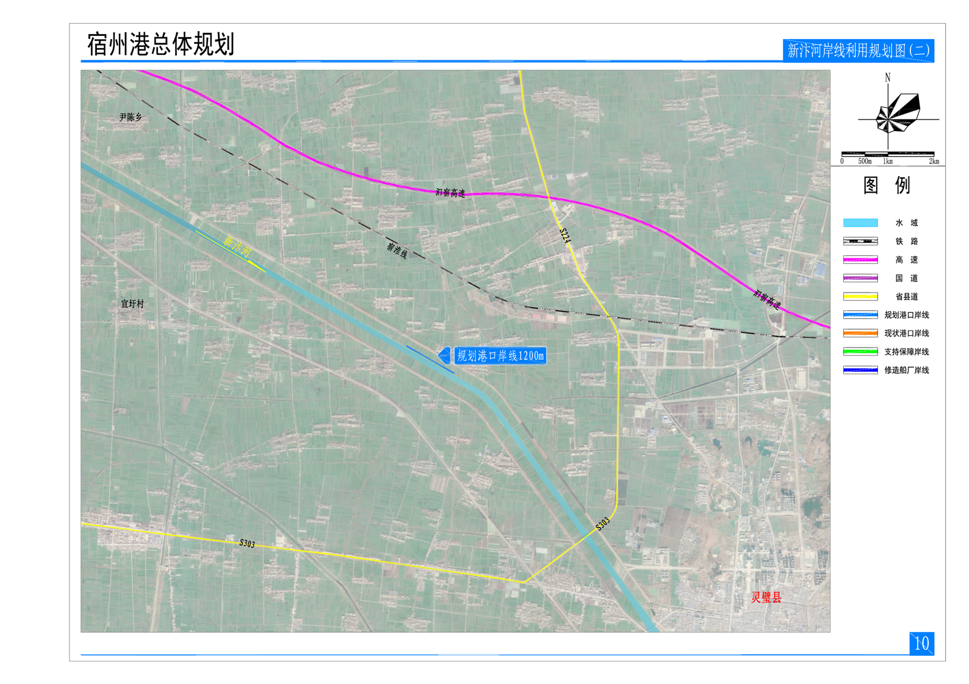Click the page number 10 badge
This screenshot has width=969, height=684.
click(x=921, y=643)
